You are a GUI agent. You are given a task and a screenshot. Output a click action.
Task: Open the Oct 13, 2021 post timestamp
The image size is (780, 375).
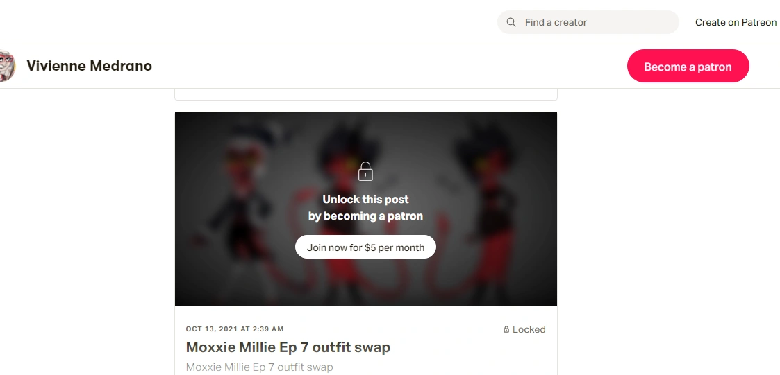[235, 329]
